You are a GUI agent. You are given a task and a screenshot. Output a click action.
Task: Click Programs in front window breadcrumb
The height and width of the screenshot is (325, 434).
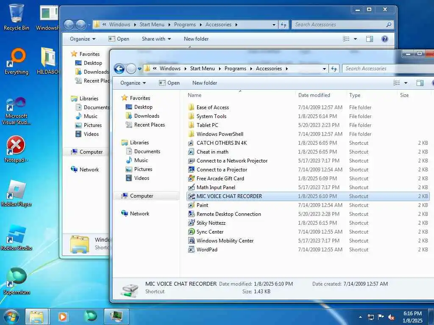coord(235,69)
